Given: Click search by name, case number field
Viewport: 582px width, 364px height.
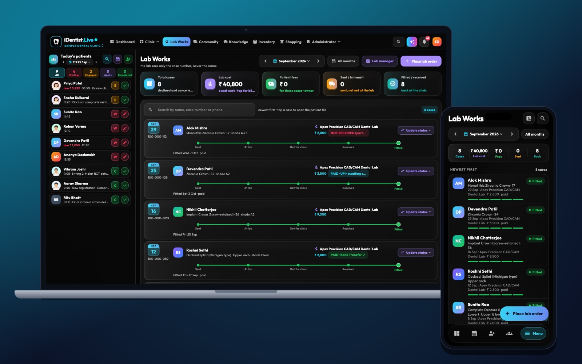Looking at the screenshot, I should pyautogui.click(x=199, y=110).
